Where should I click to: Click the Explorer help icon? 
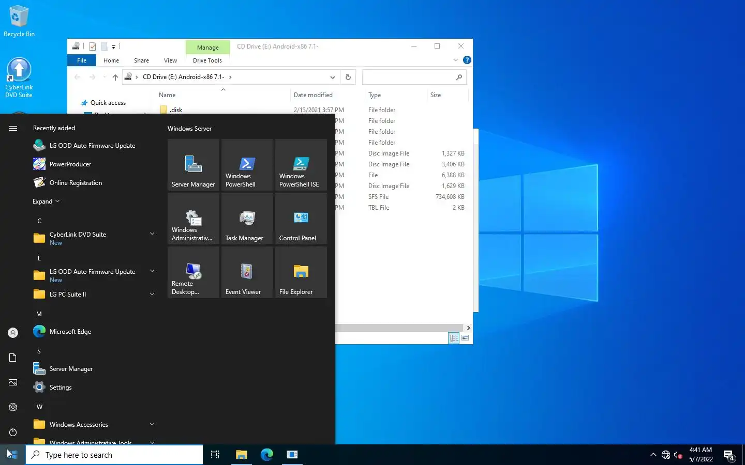point(467,60)
